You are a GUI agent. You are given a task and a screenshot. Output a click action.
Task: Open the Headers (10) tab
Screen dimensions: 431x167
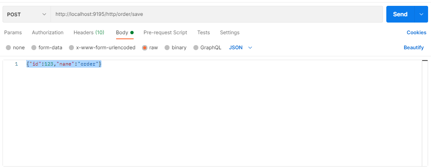click(89, 33)
